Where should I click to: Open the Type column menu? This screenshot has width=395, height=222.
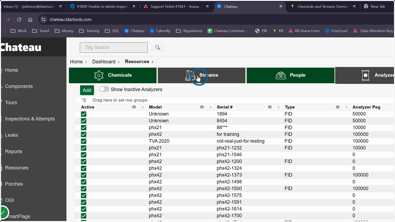coord(337,107)
